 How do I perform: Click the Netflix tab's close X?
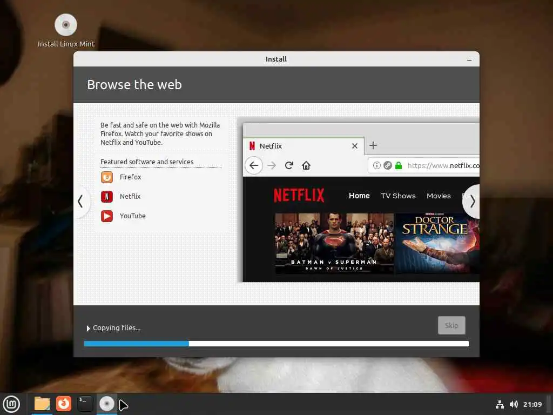click(355, 146)
